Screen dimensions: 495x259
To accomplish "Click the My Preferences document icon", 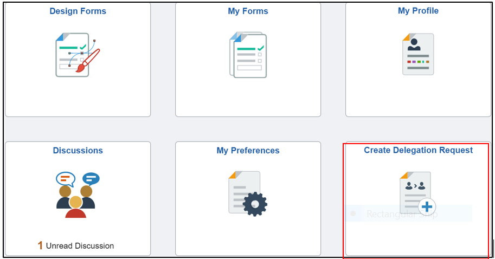I will coord(244,192).
